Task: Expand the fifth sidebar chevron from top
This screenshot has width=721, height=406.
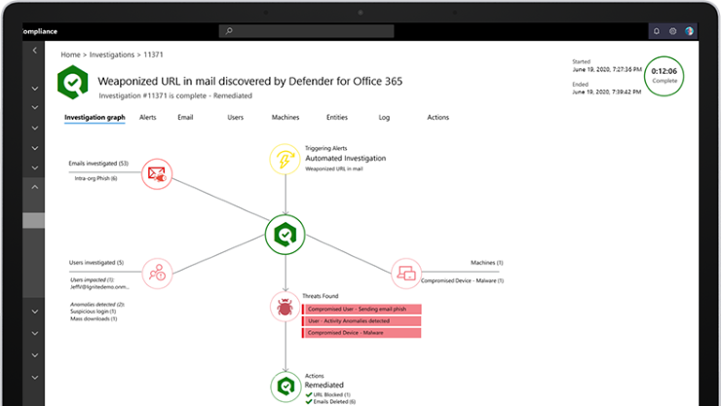Action: pos(34,168)
